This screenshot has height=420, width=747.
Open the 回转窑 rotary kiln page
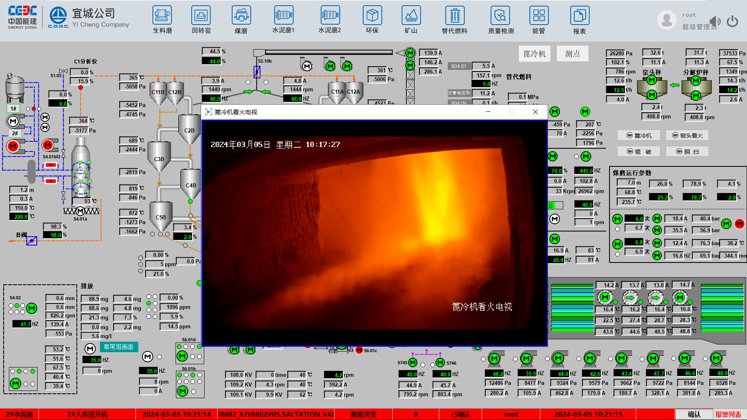click(x=201, y=20)
